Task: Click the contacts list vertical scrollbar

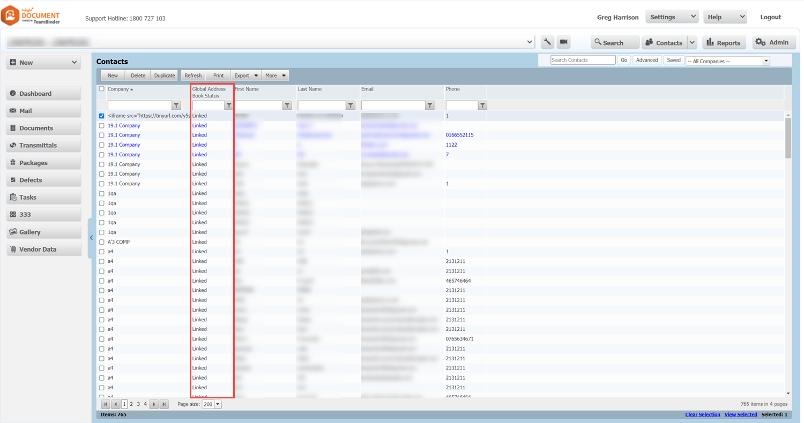Action: pyautogui.click(x=788, y=254)
